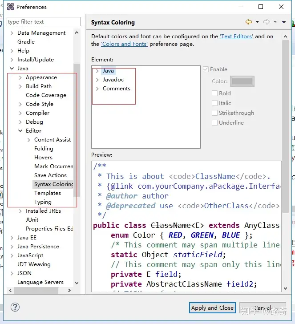
Task: Select the Code Coverage tree item
Action: tap(46, 95)
